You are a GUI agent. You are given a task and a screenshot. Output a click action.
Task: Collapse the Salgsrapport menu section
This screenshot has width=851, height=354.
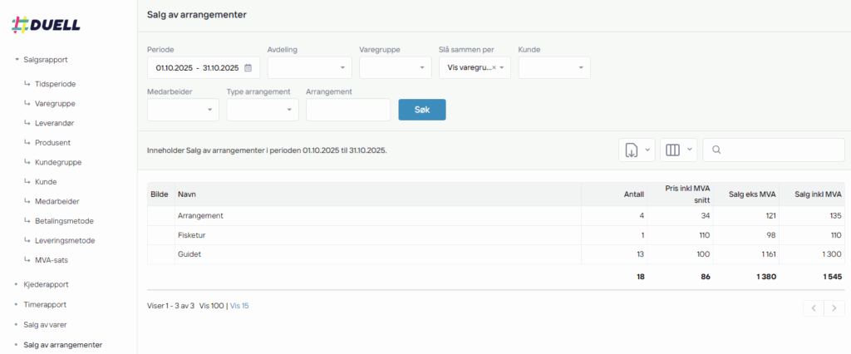[46, 60]
